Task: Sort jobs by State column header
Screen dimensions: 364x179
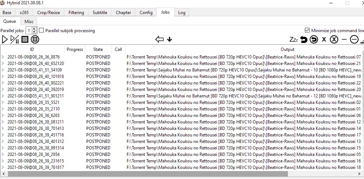Action: [98, 49]
